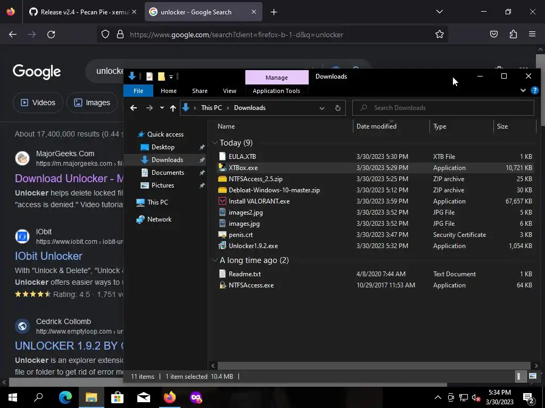This screenshot has height=408, width=545.
Task: Open the File menu in Explorer
Action: point(138,91)
